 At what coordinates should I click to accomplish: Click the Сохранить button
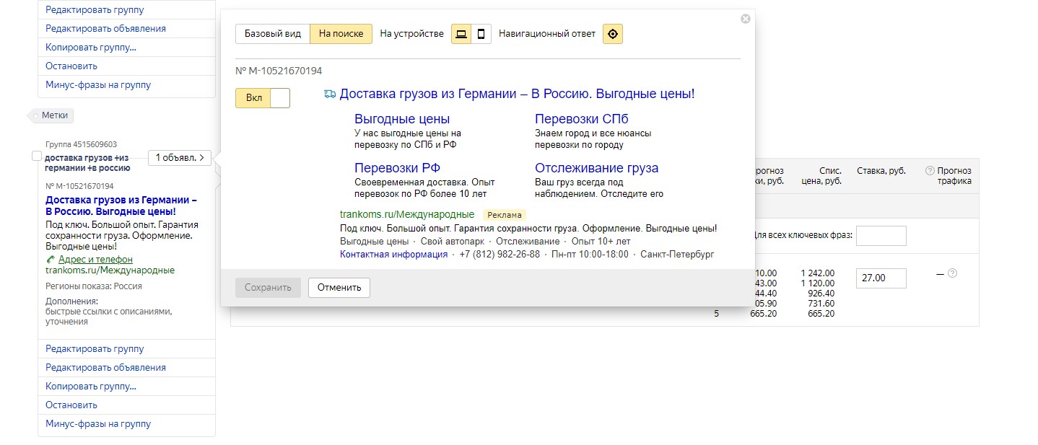point(267,288)
